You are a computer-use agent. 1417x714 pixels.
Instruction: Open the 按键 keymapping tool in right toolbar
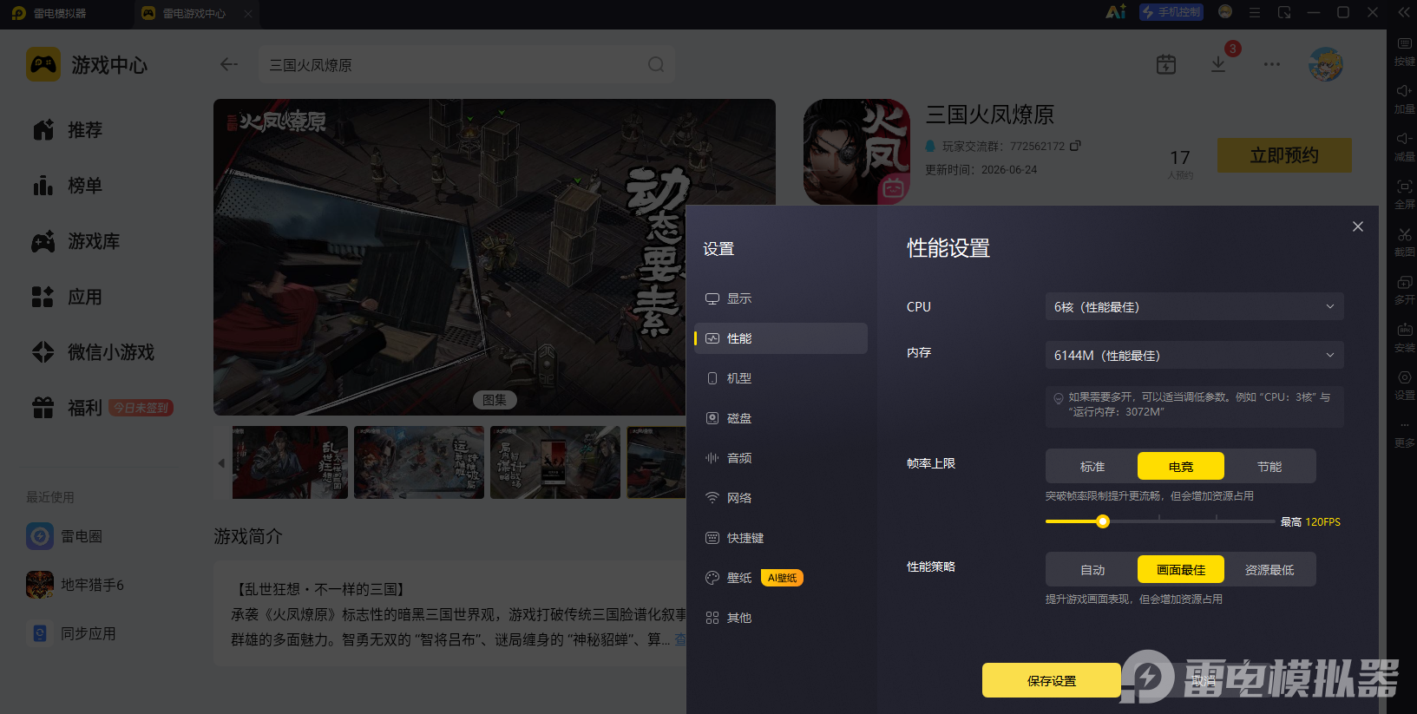pos(1404,50)
